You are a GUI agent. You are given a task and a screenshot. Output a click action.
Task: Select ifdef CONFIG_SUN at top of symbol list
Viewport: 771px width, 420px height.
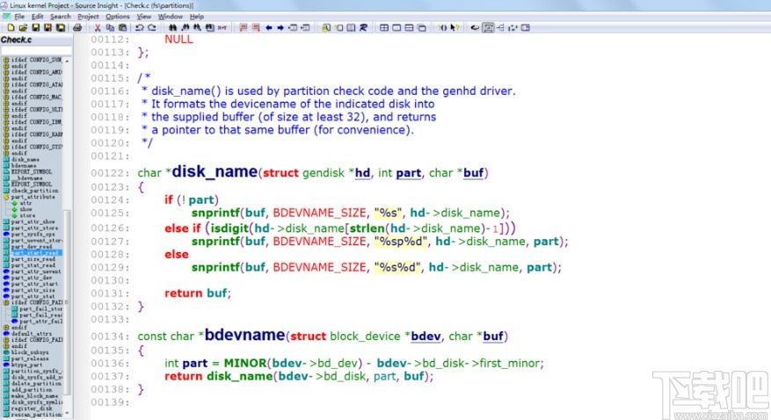tap(36, 60)
